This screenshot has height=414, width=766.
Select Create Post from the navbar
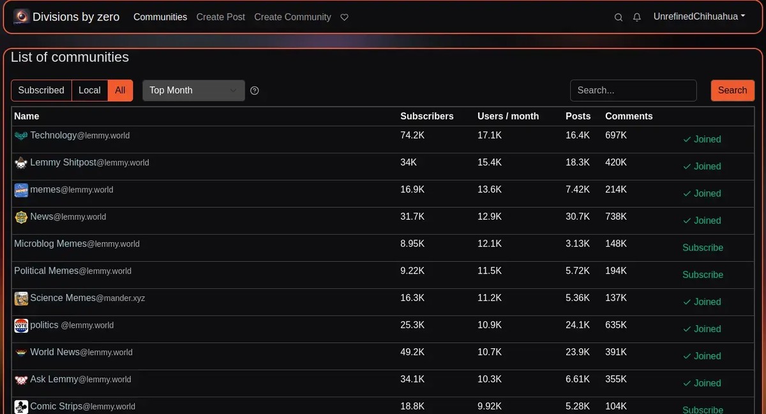click(221, 17)
